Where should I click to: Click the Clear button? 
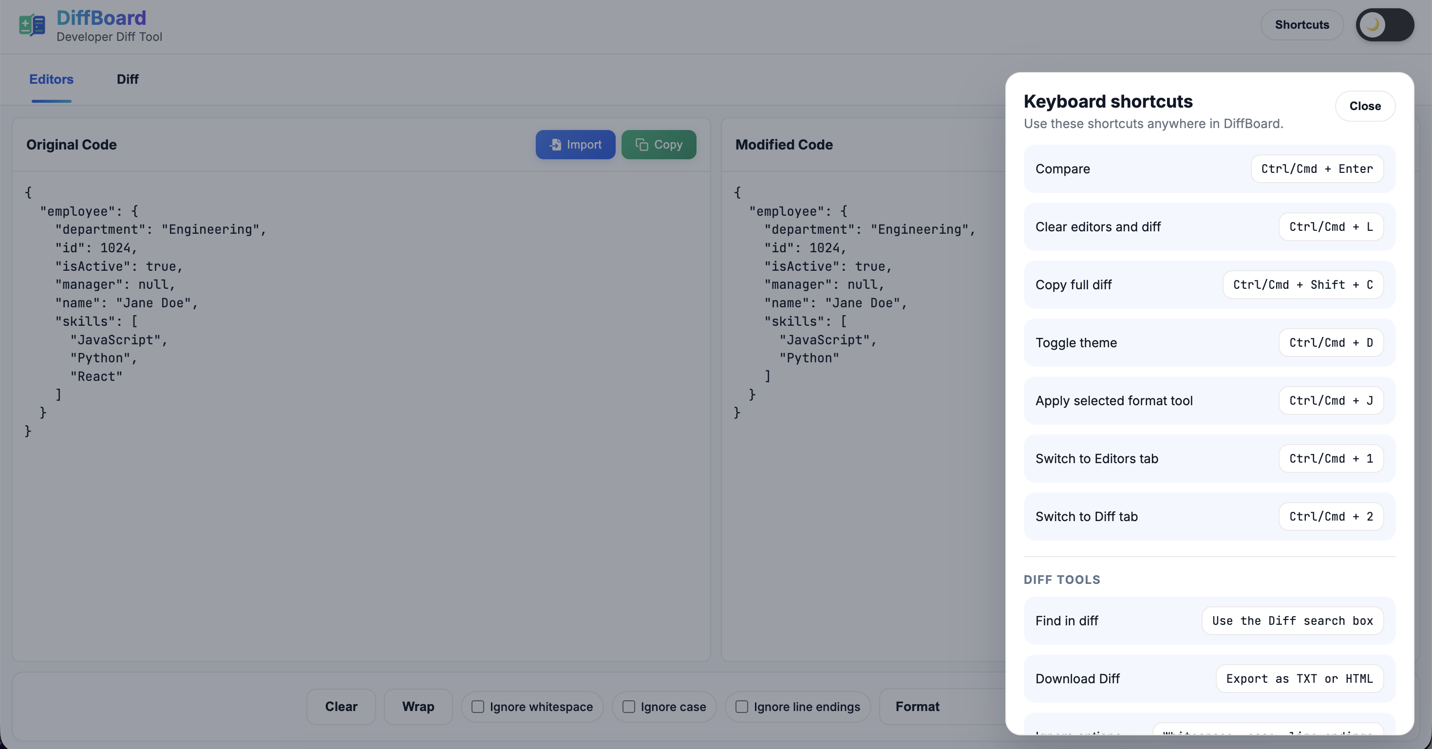click(341, 706)
